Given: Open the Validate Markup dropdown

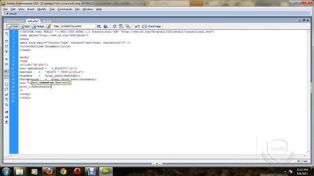Looking at the screenshot, I should [137, 26].
